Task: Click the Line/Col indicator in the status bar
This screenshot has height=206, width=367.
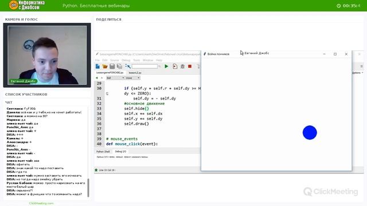Action: (x=107, y=171)
